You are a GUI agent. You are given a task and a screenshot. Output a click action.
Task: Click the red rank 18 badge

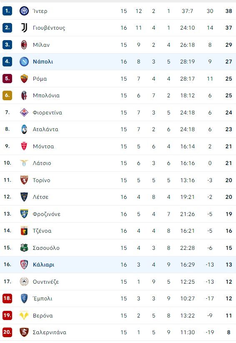[7, 298]
